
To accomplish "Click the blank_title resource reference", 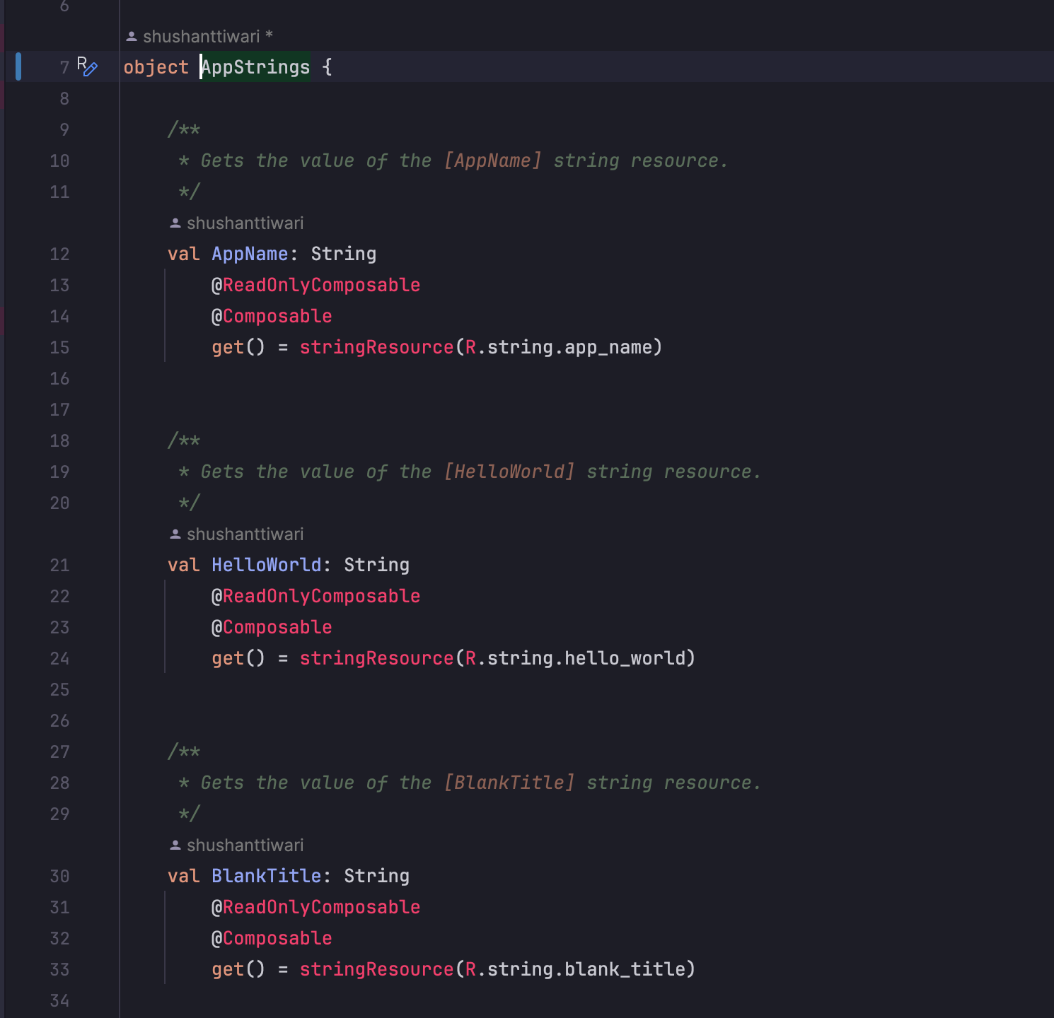I will (625, 969).
